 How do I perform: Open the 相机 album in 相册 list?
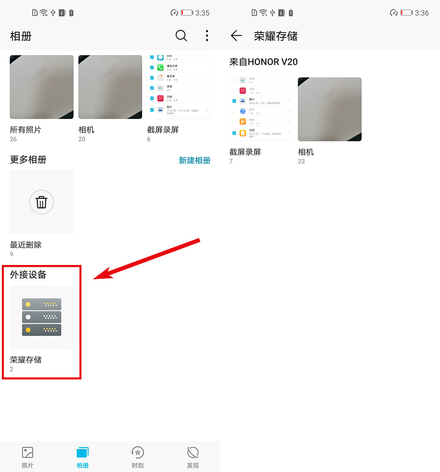pyautogui.click(x=110, y=87)
